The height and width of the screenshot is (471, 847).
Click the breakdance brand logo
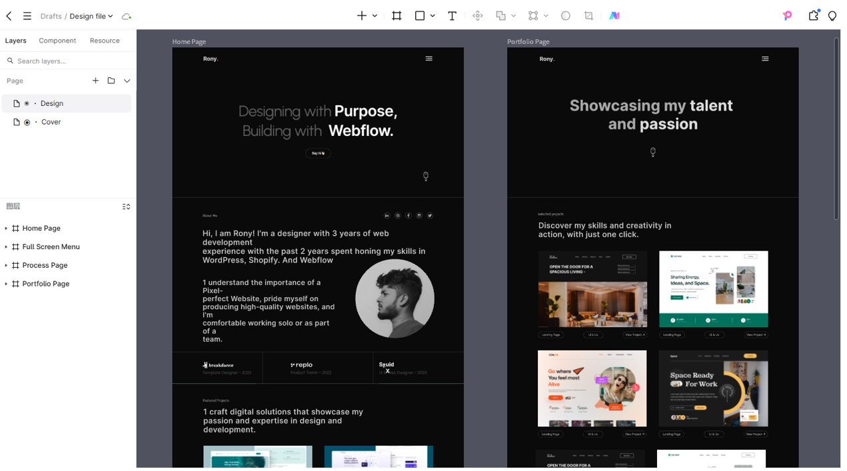218,365
